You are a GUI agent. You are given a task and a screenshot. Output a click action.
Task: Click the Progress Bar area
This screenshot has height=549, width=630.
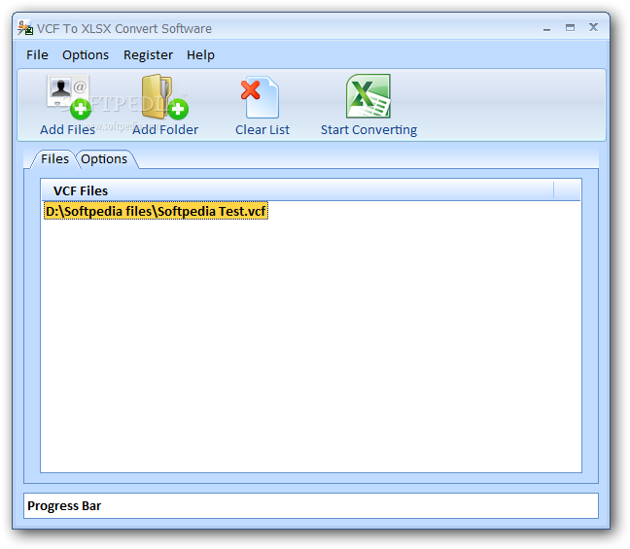coord(310,505)
